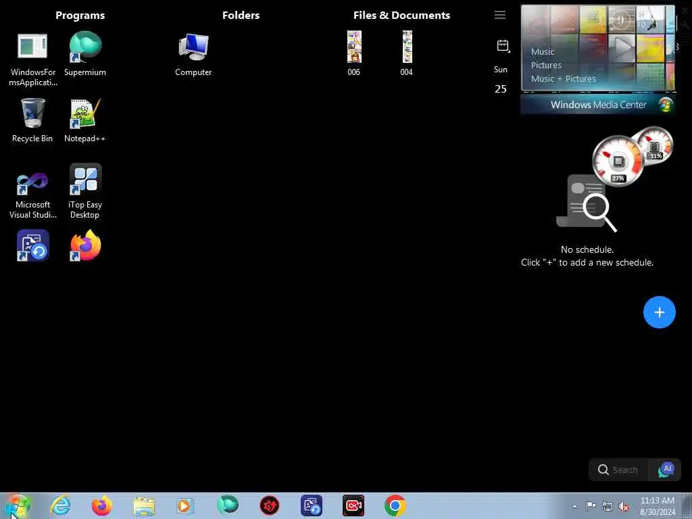Add a new schedule with the plus button
This screenshot has height=519, width=692.
coord(660,312)
